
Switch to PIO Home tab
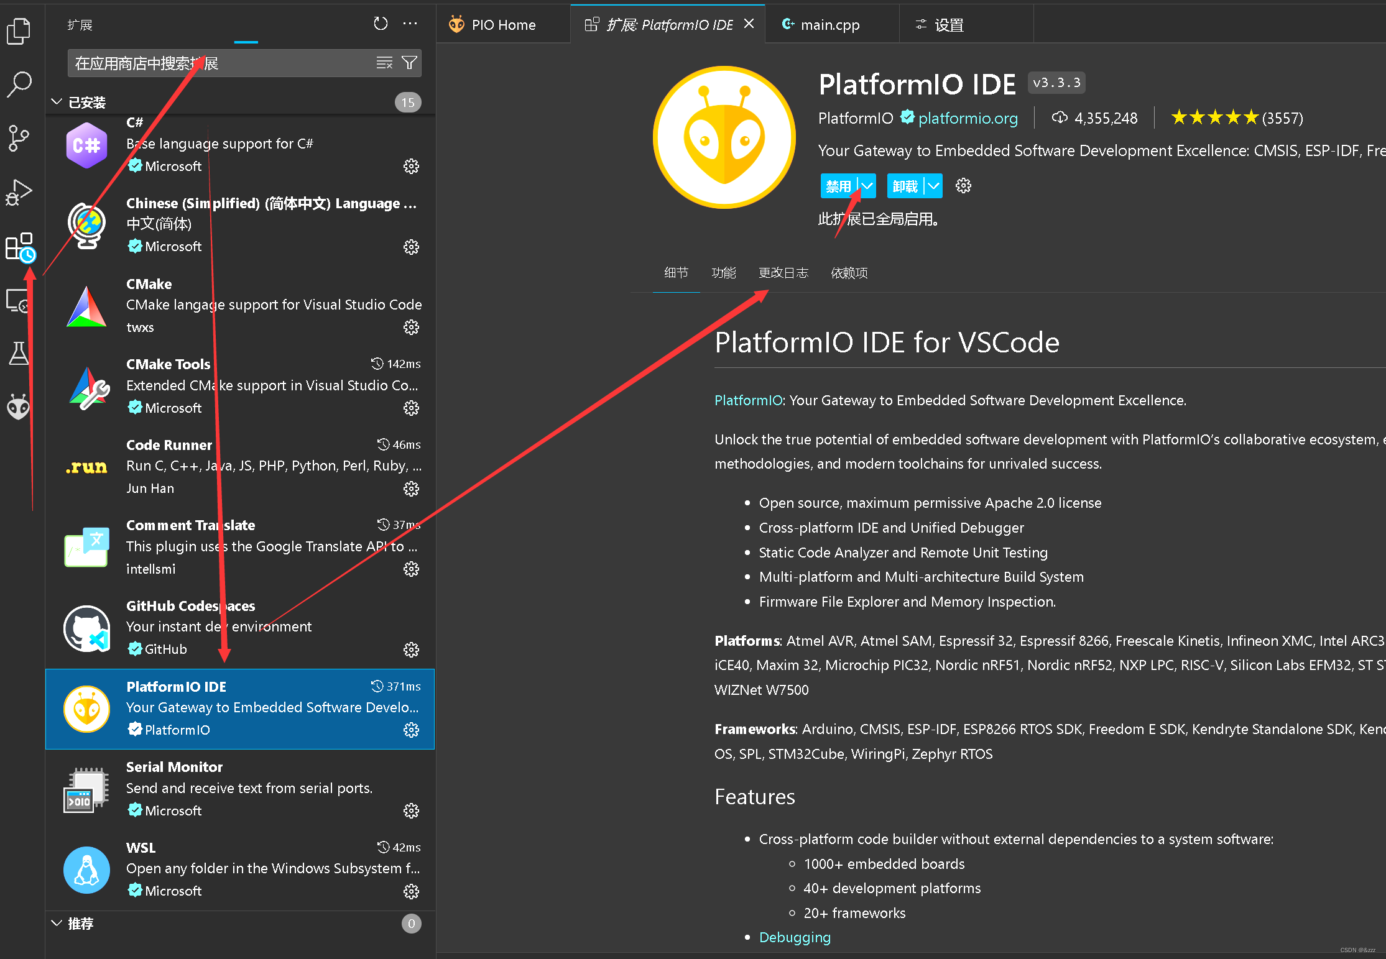(503, 24)
